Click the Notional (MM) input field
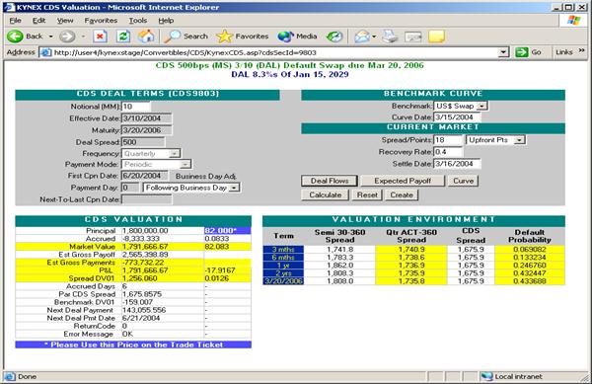Image resolution: width=592 pixels, height=384 pixels. [136, 107]
